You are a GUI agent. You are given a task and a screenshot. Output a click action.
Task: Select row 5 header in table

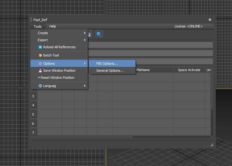click(x=33, y=114)
